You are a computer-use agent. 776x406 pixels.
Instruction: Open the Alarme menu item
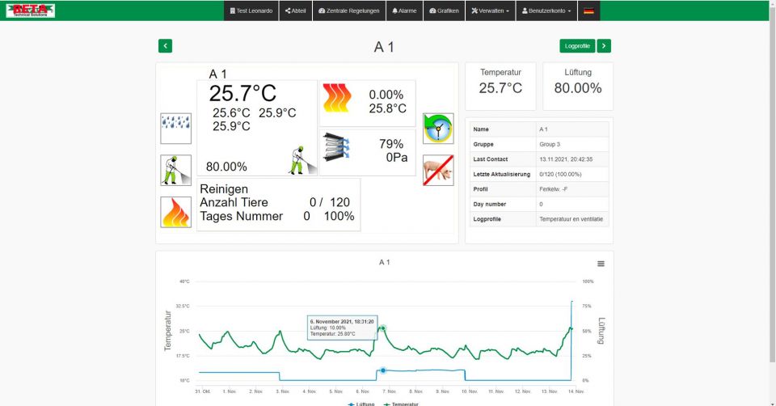pyautogui.click(x=404, y=11)
